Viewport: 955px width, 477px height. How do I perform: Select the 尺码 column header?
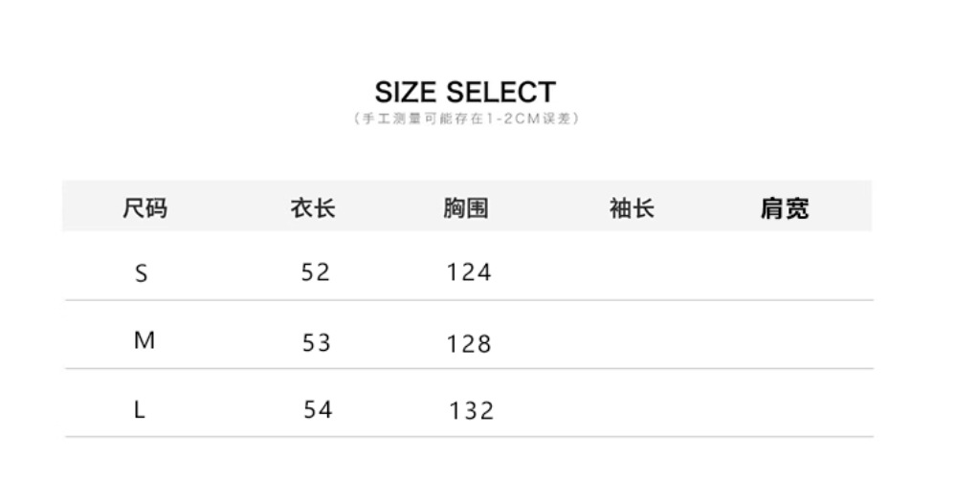pos(144,207)
